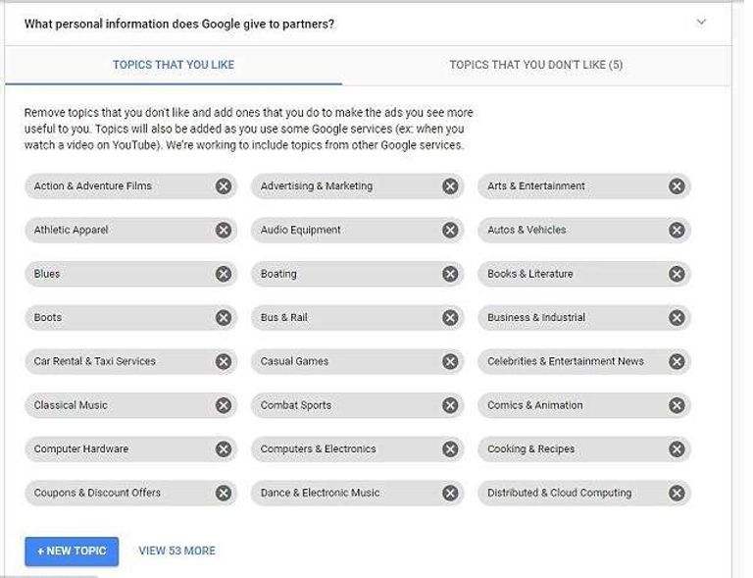Remove Autos & Vehicles topic
The image size is (753, 578).
tap(677, 231)
